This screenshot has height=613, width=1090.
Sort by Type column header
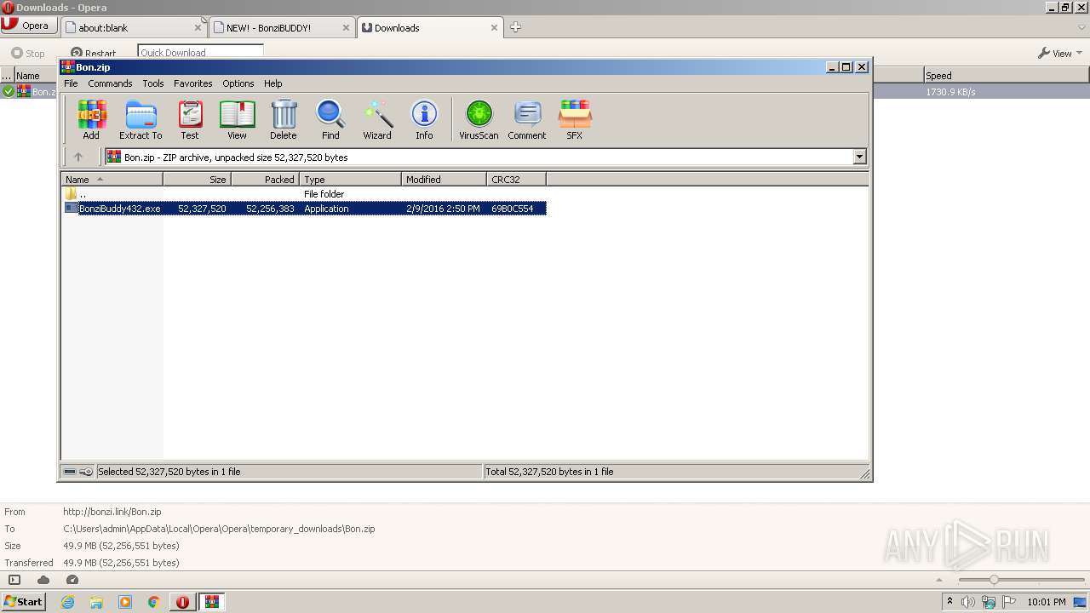click(351, 180)
